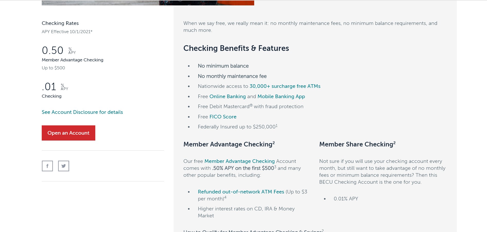Click the Facebook share icon

47,166
